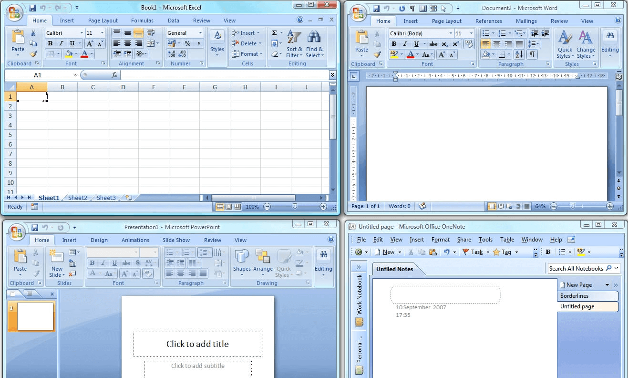The image size is (628, 378).
Task: Open the Formulas tab in Excel
Action: point(142,21)
